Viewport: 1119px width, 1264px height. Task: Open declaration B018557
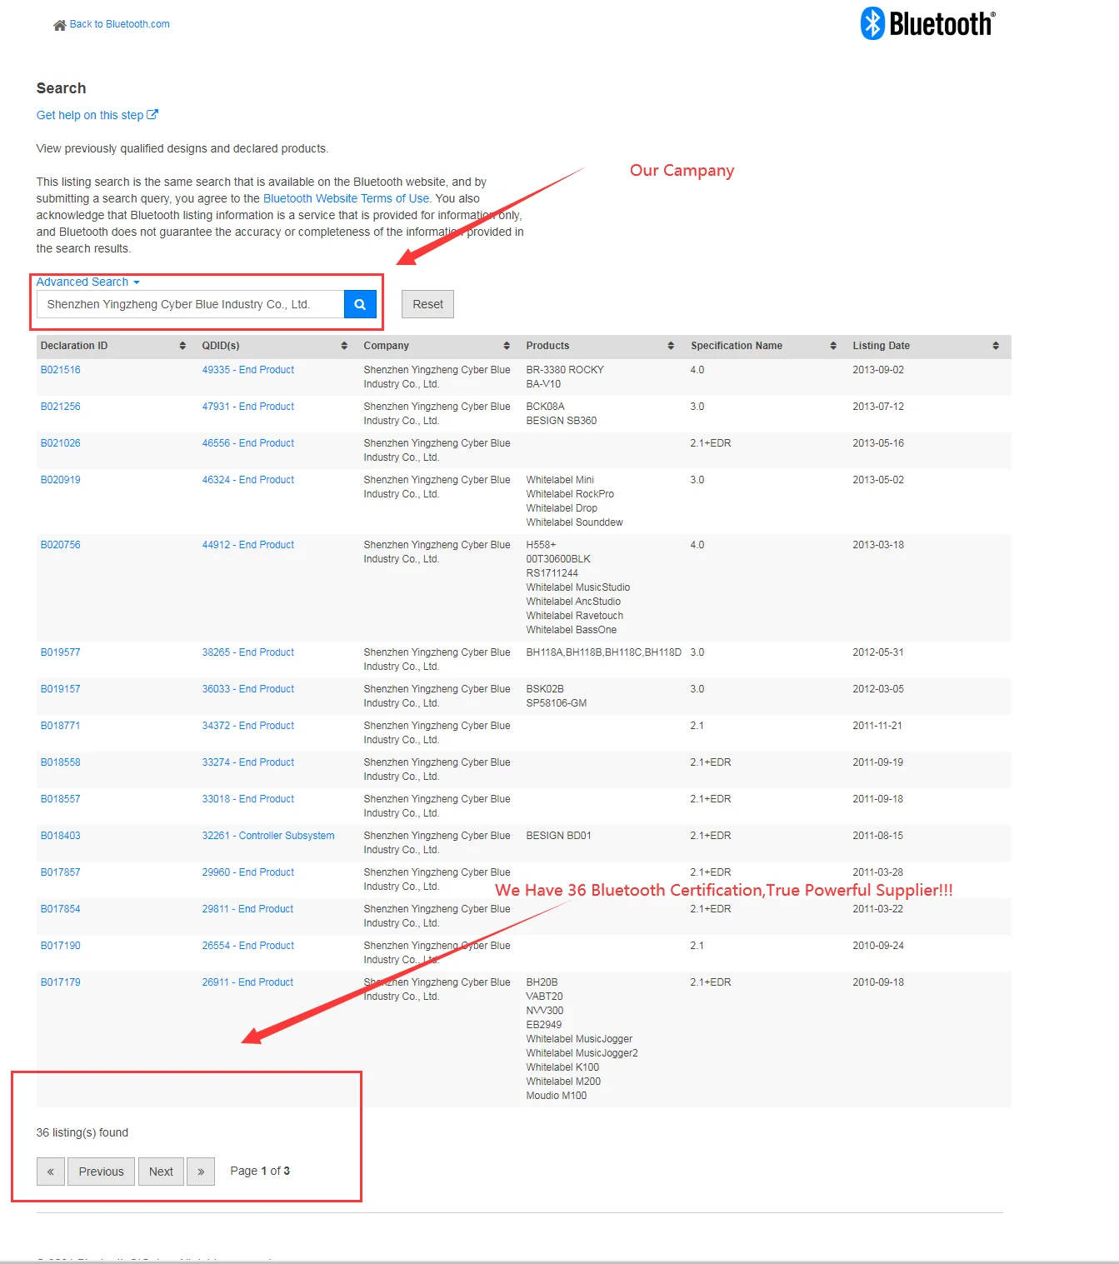coord(61,799)
